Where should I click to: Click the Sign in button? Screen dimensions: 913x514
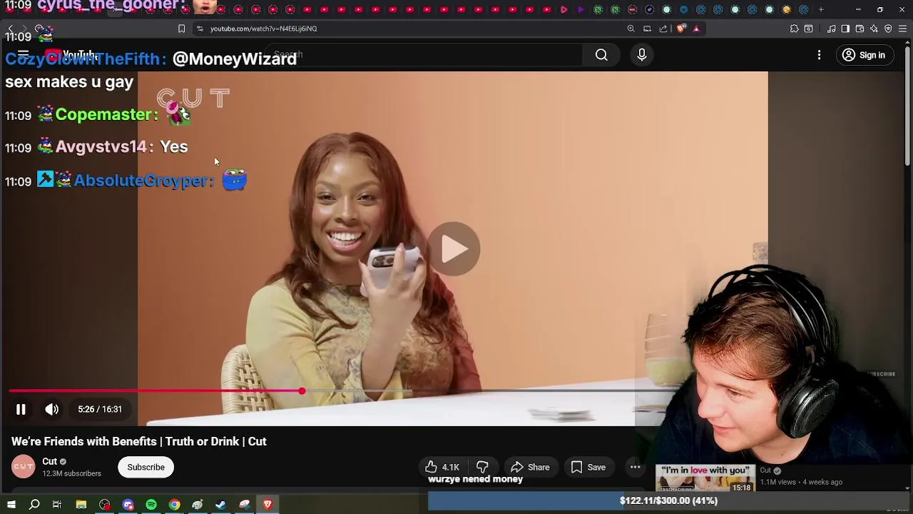863,55
